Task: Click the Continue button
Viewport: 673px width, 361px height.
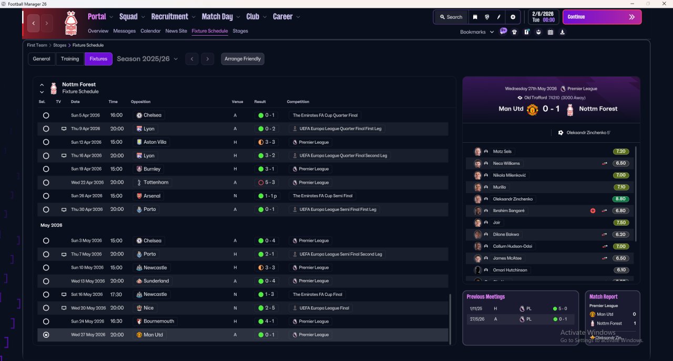Action: 602,17
